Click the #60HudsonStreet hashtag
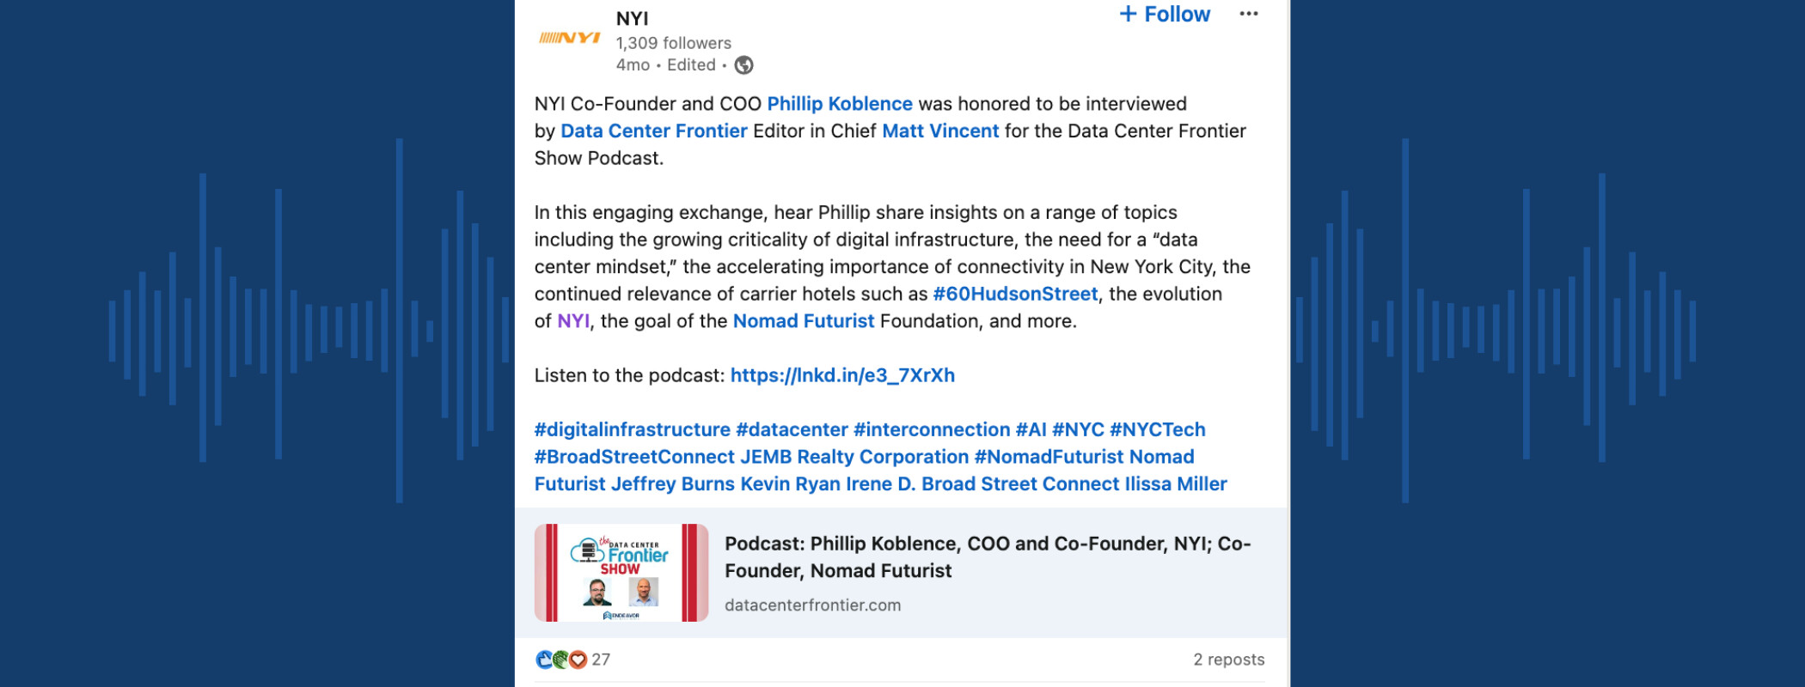Viewport: 1805px width, 687px height. click(x=1015, y=295)
